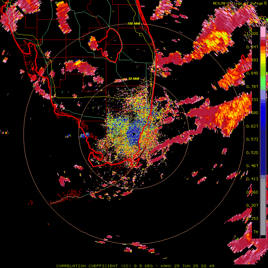Click the 0.840 scale value
Image resolution: width=268 pixels, height=268 pixels.
click(x=252, y=73)
